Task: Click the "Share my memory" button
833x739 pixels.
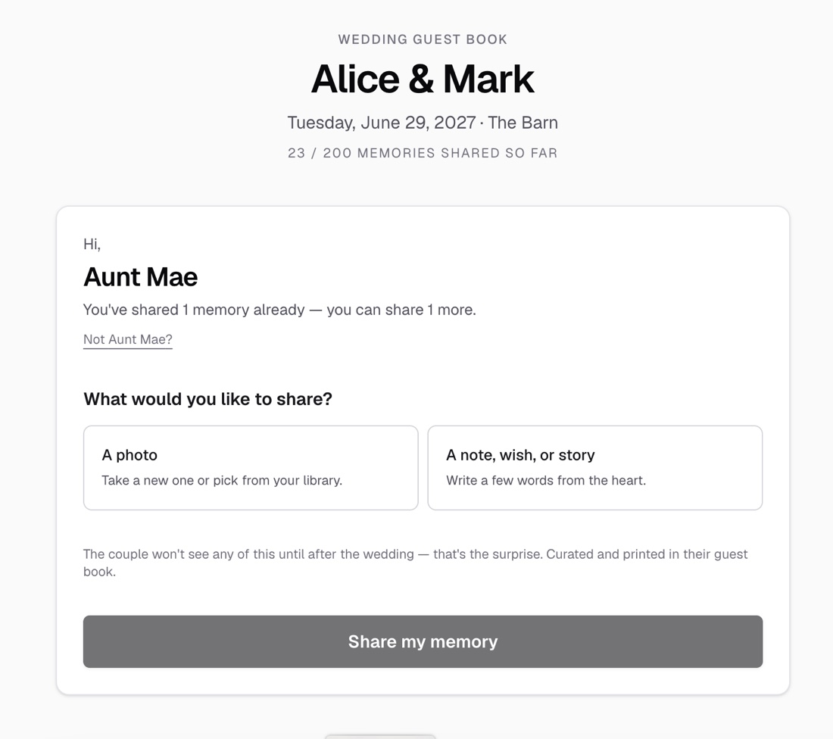Action: pos(423,641)
